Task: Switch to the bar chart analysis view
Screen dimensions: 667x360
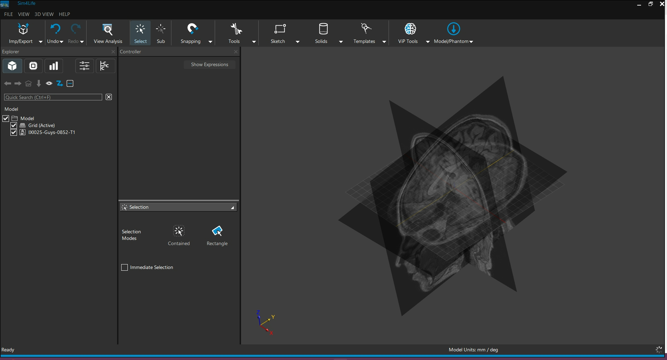Action: tap(54, 66)
